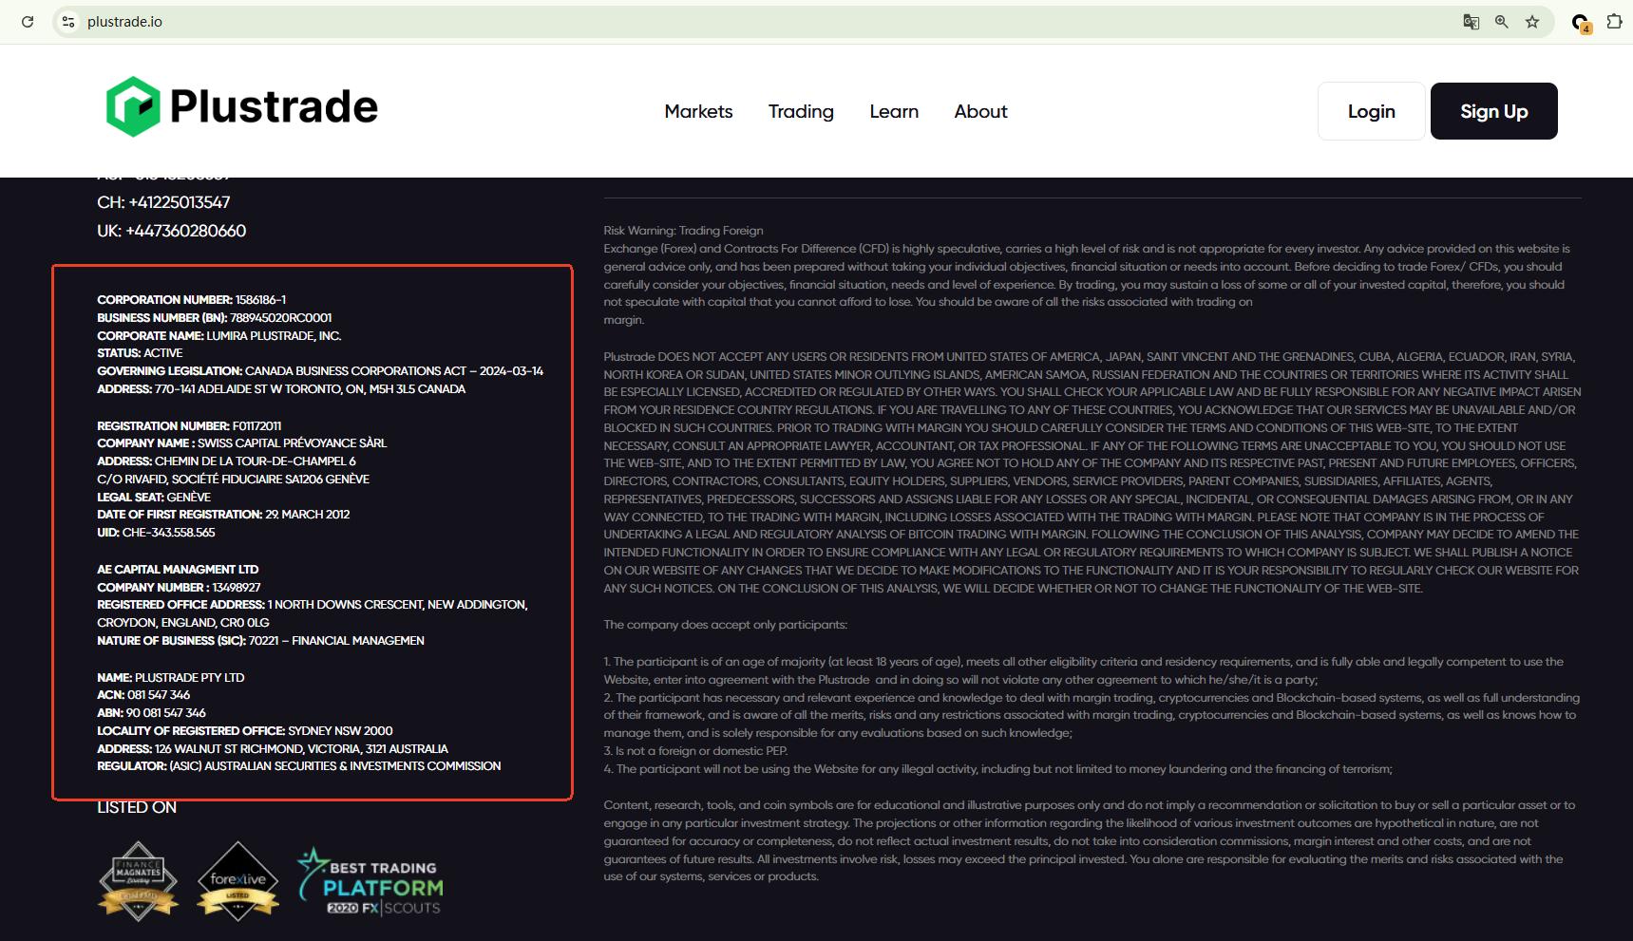Open the extensions puzzle icon
Image resolution: width=1633 pixels, height=941 pixels.
click(x=1614, y=22)
